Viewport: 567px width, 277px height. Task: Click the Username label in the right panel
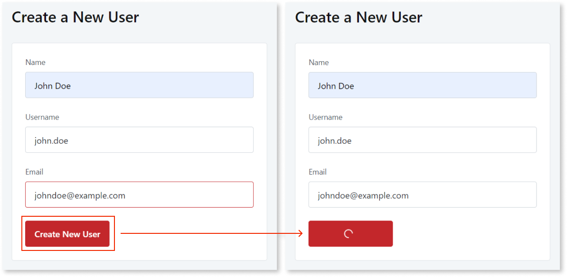coord(325,117)
